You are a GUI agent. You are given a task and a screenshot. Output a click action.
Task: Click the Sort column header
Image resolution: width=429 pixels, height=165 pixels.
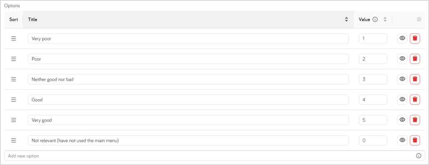14,19
